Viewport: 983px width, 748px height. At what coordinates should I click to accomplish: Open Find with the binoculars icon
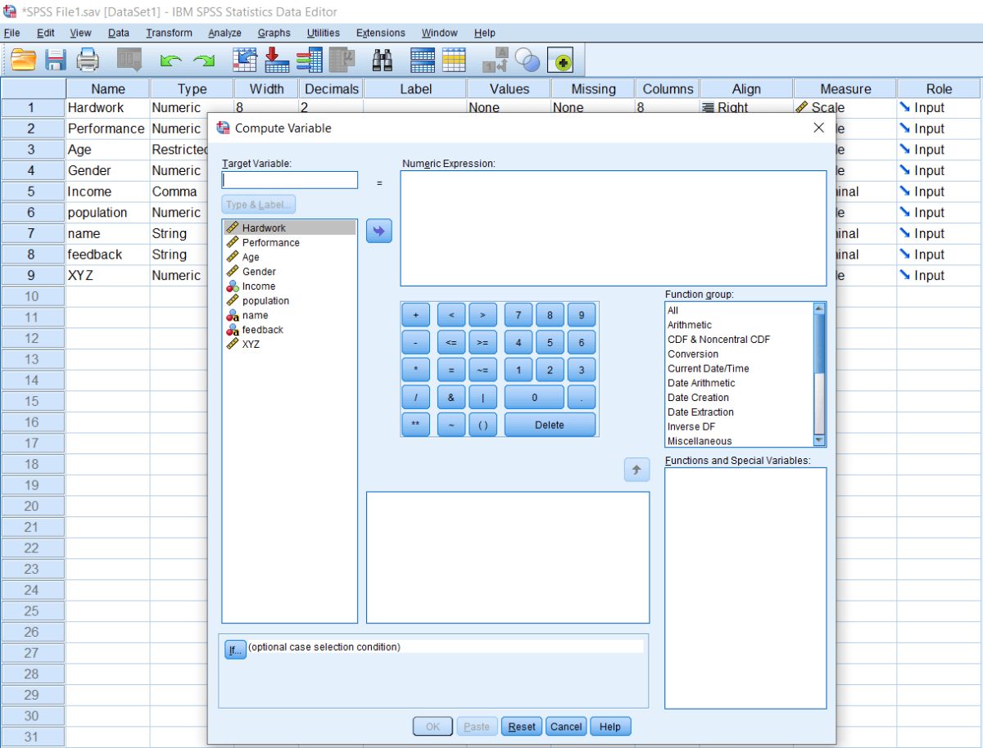[383, 61]
